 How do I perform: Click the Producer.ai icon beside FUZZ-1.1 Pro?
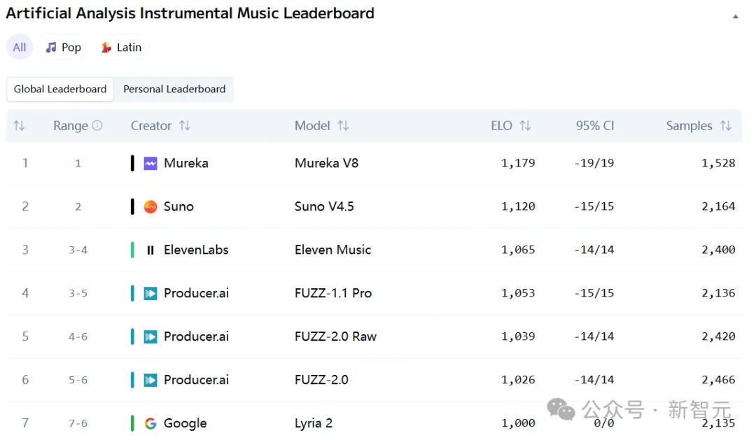[150, 293]
